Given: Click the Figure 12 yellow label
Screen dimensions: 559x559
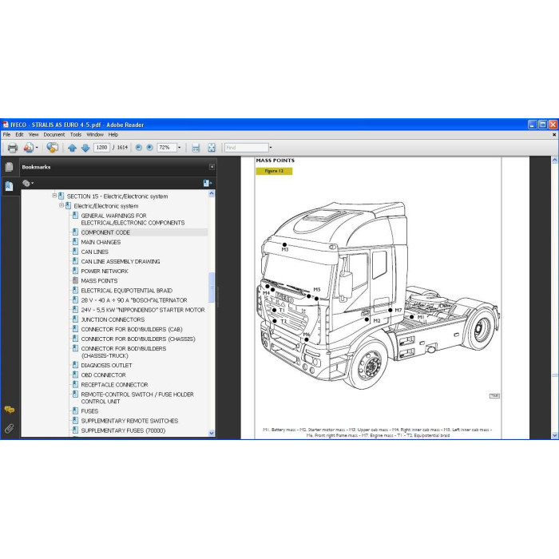Looking at the screenshot, I should 274,171.
